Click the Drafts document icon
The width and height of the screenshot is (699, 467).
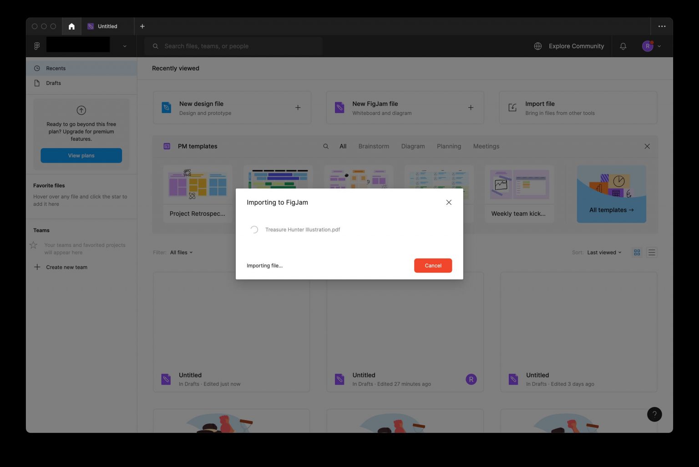(x=37, y=83)
